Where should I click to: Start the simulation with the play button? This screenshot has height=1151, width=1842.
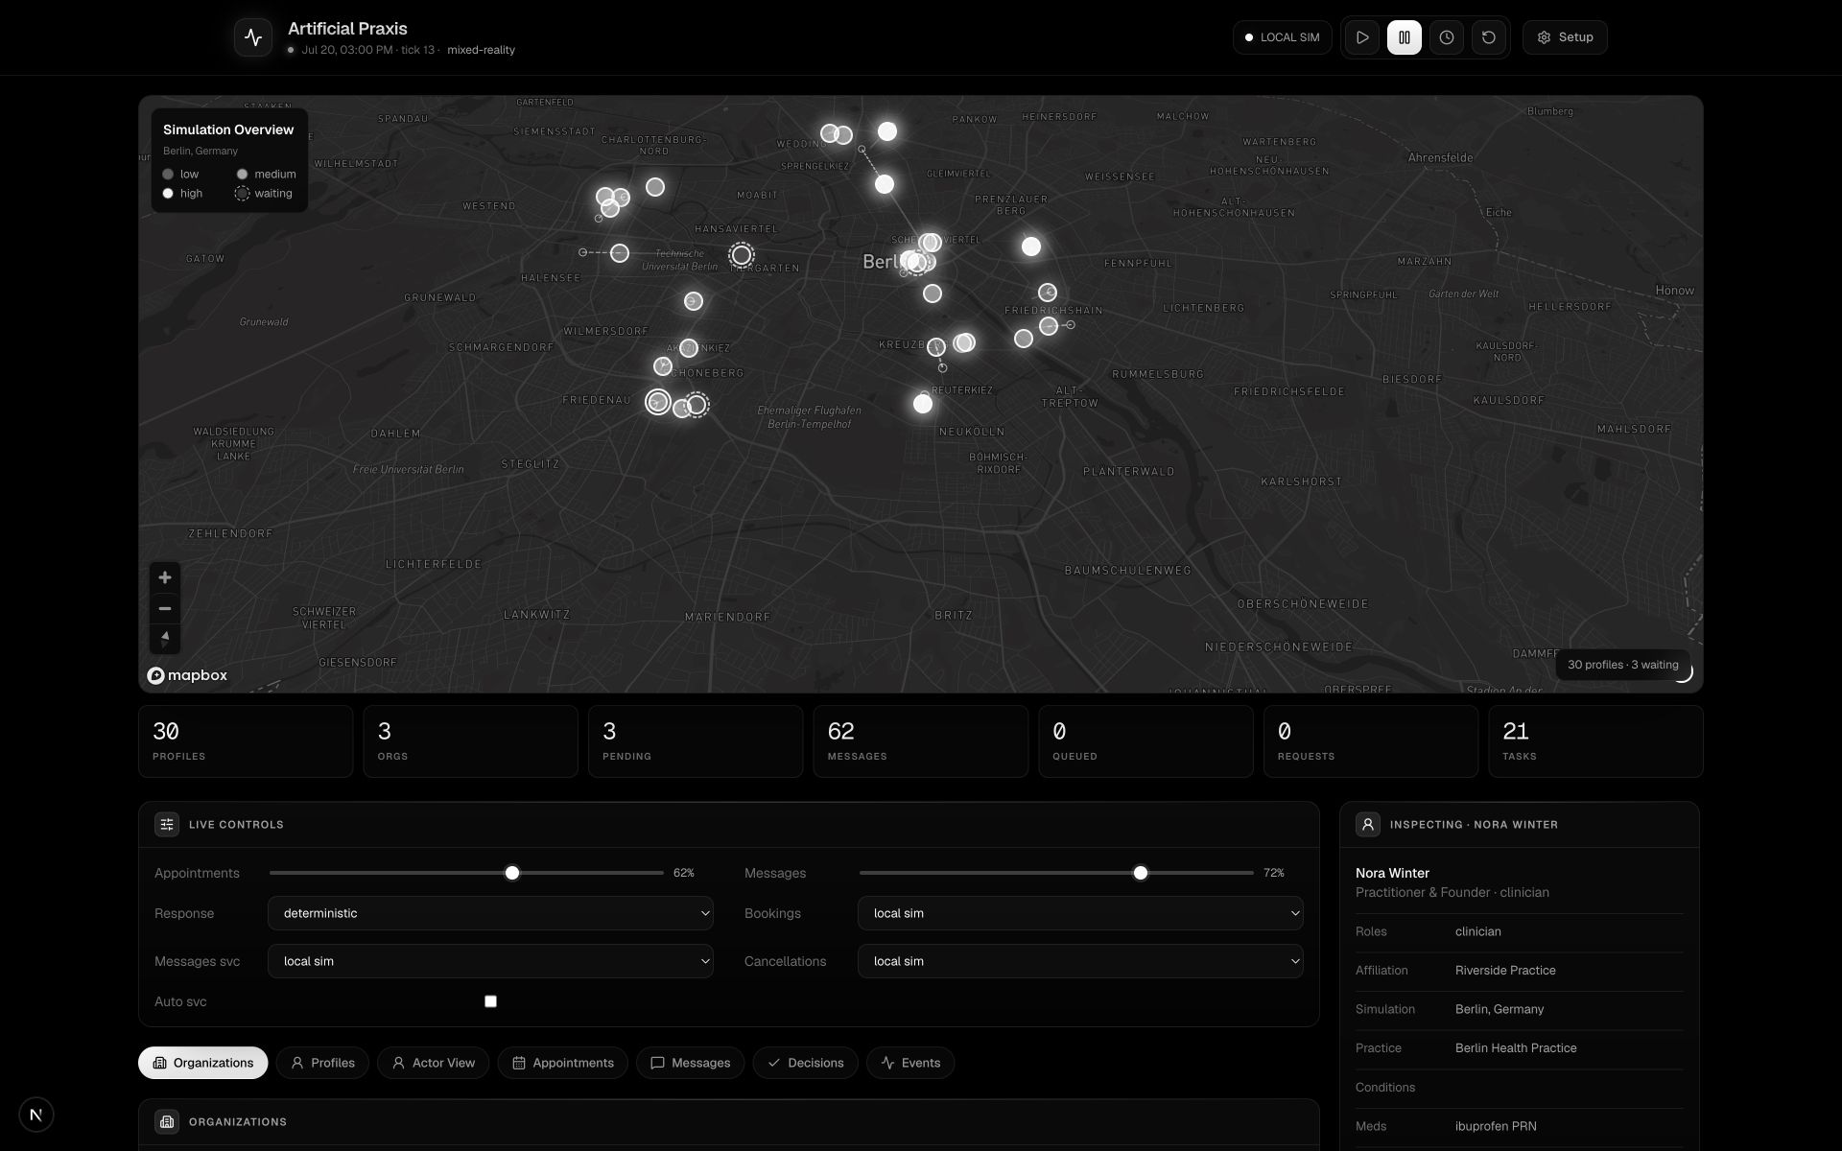click(x=1362, y=37)
